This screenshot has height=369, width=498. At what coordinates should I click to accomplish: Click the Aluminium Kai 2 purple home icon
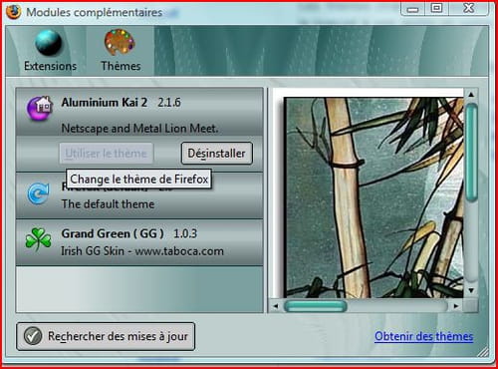click(40, 109)
